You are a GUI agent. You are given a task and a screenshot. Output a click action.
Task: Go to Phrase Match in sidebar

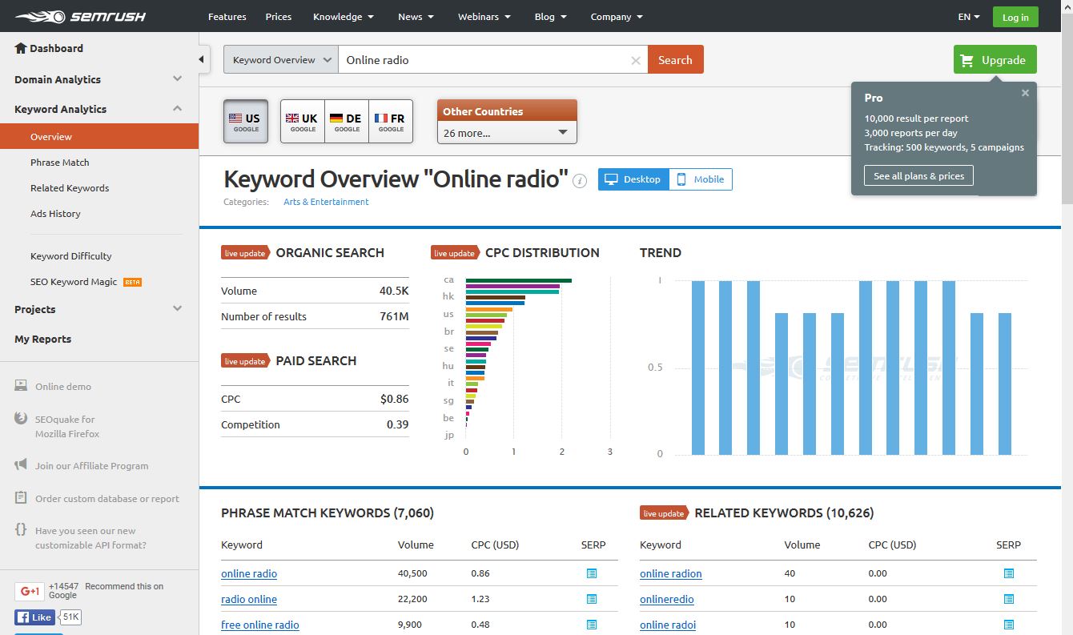[x=60, y=163]
